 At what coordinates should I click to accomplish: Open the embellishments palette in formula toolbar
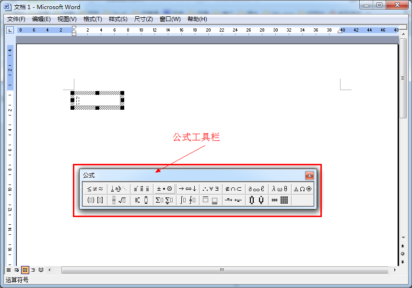point(141,189)
